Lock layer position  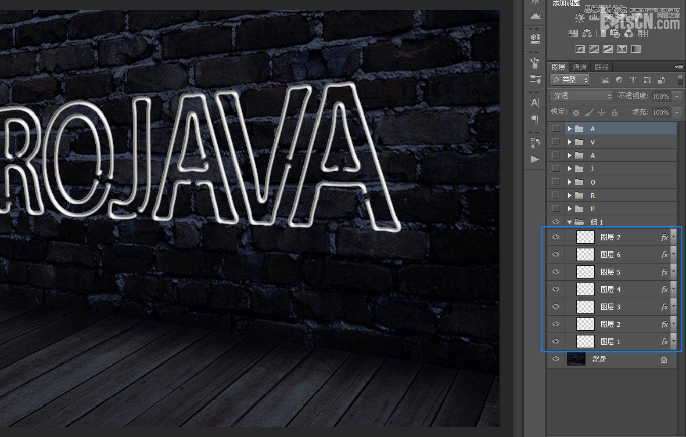[x=602, y=113]
